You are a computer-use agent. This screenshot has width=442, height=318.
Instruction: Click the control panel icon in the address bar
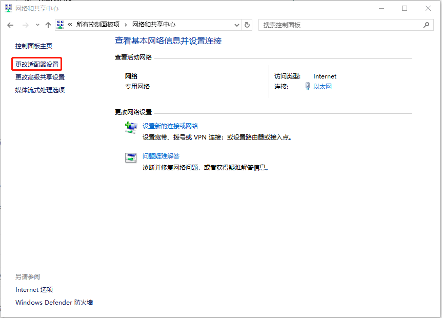click(x=61, y=24)
